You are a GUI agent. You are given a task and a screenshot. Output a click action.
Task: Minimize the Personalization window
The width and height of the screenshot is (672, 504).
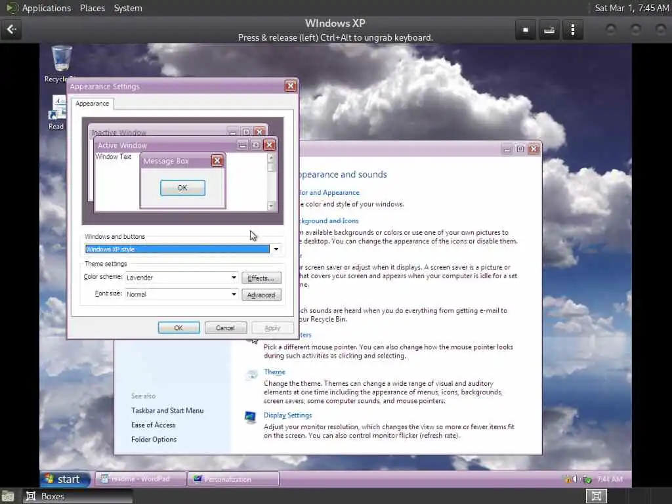click(507, 149)
